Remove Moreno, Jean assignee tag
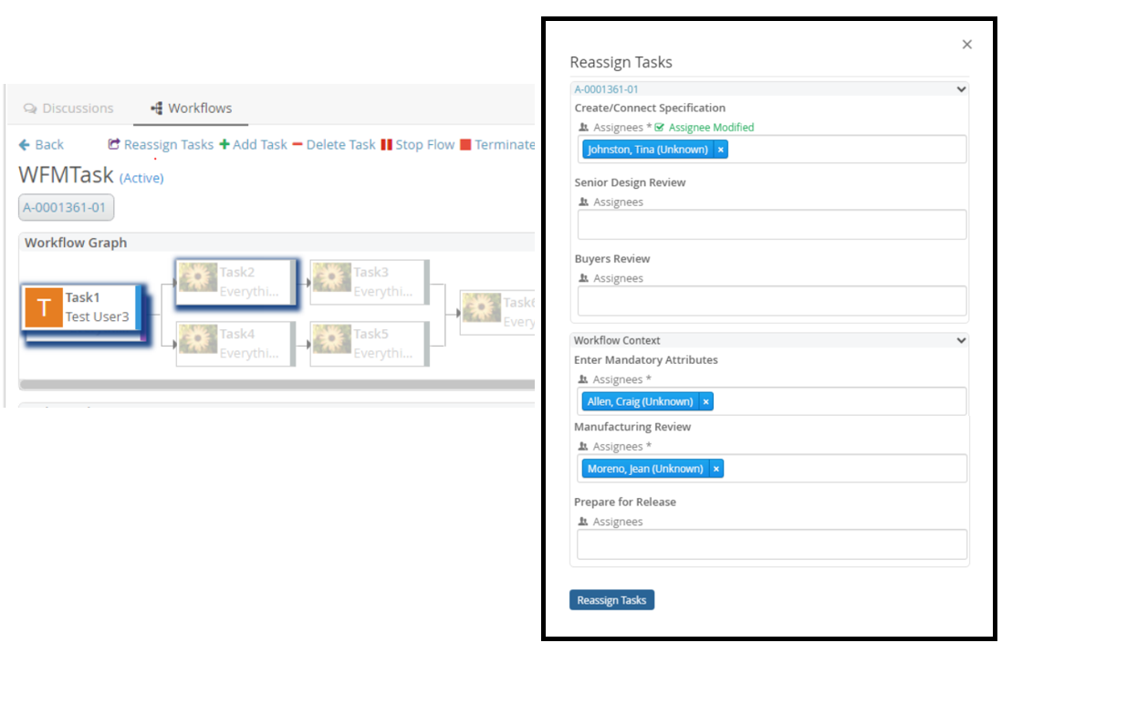This screenshot has height=705, width=1127. pyautogui.click(x=716, y=469)
